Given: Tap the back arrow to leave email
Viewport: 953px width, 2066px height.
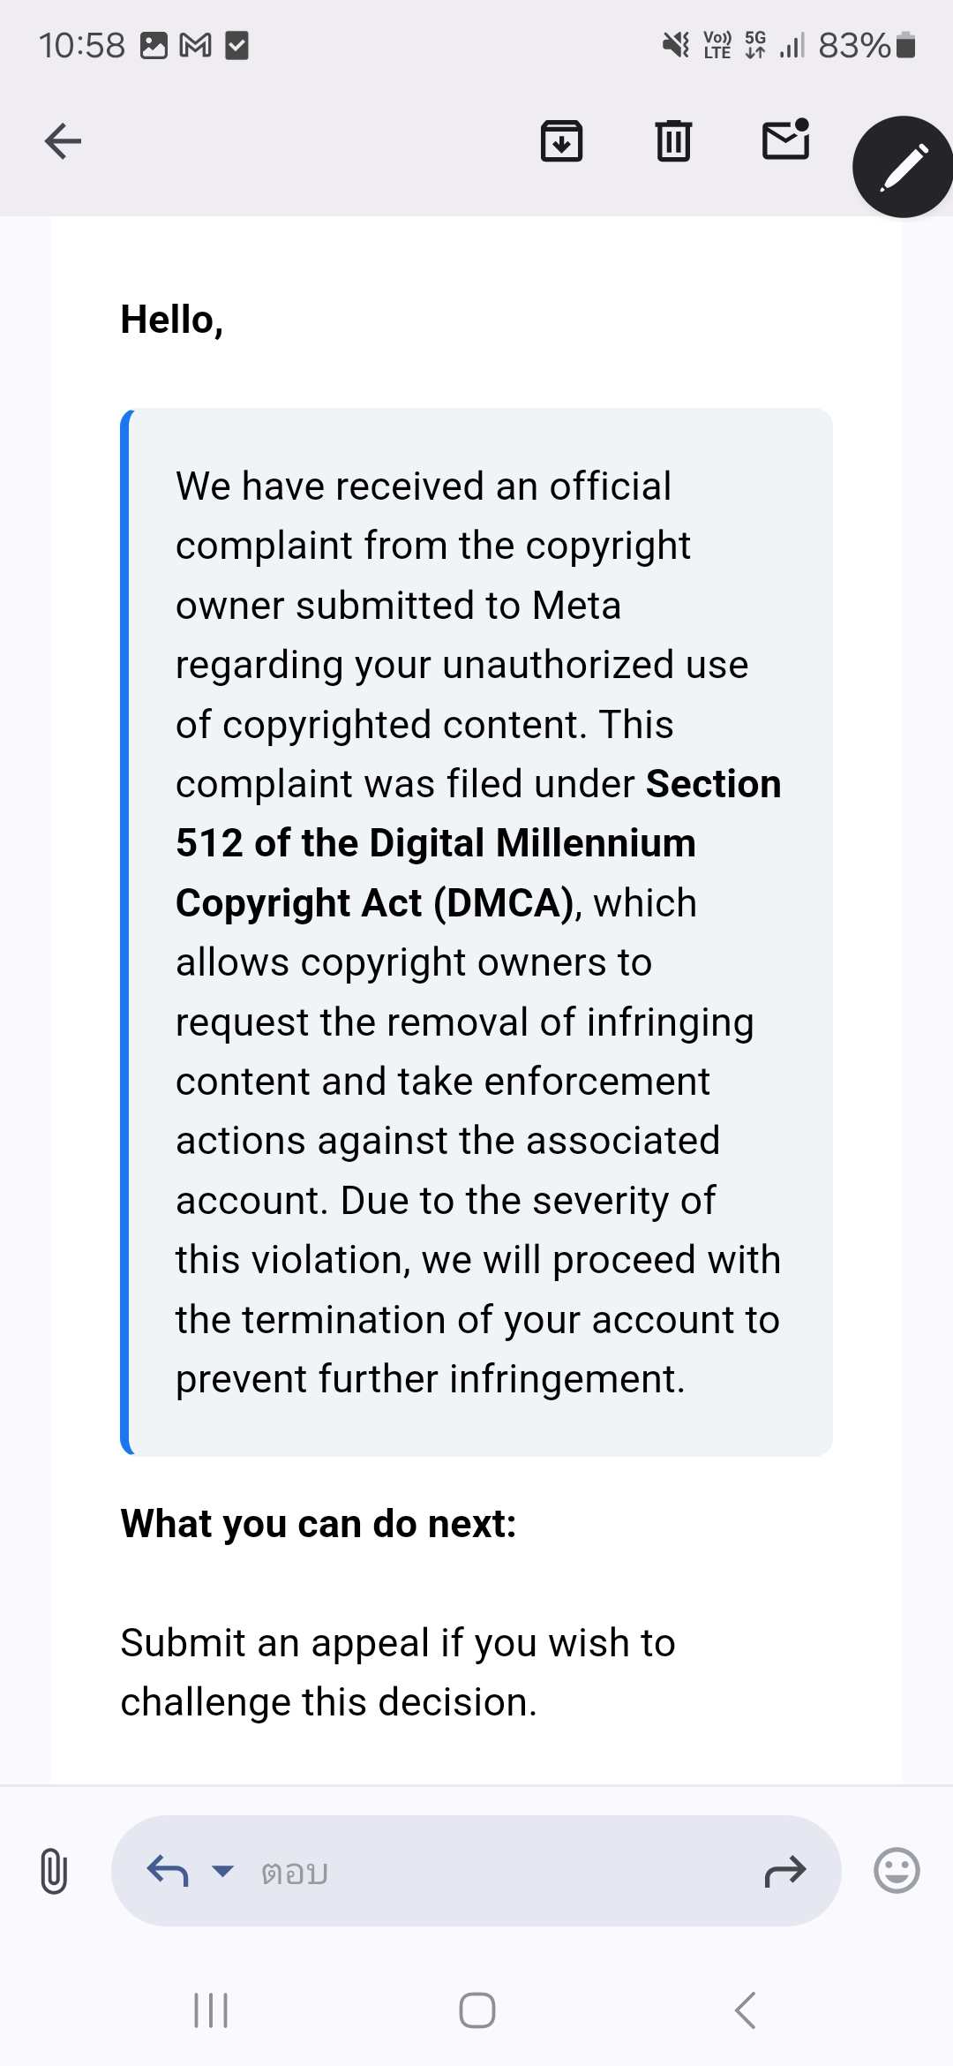Looking at the screenshot, I should 63,141.
